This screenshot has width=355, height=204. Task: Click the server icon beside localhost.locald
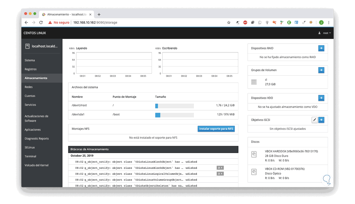pyautogui.click(x=27, y=46)
